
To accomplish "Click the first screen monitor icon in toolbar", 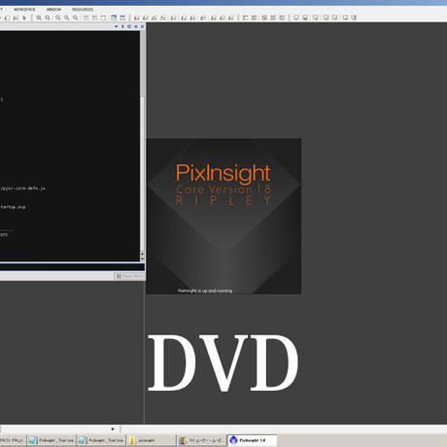I will (x=296, y=17).
